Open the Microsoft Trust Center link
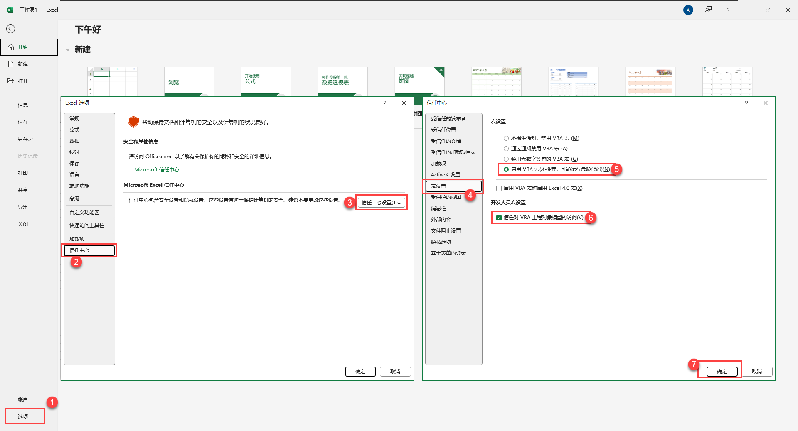798x431 pixels. coord(157,170)
